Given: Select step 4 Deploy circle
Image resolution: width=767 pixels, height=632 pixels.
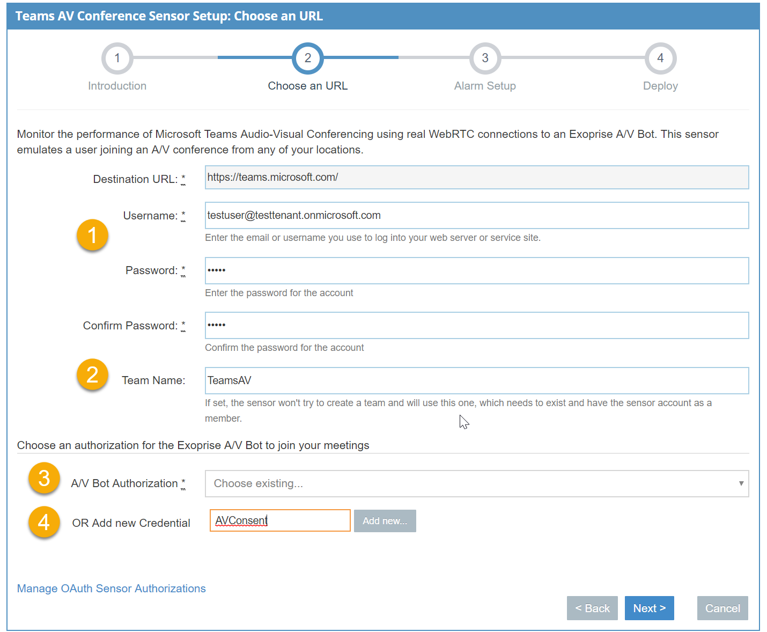Looking at the screenshot, I should click(660, 58).
